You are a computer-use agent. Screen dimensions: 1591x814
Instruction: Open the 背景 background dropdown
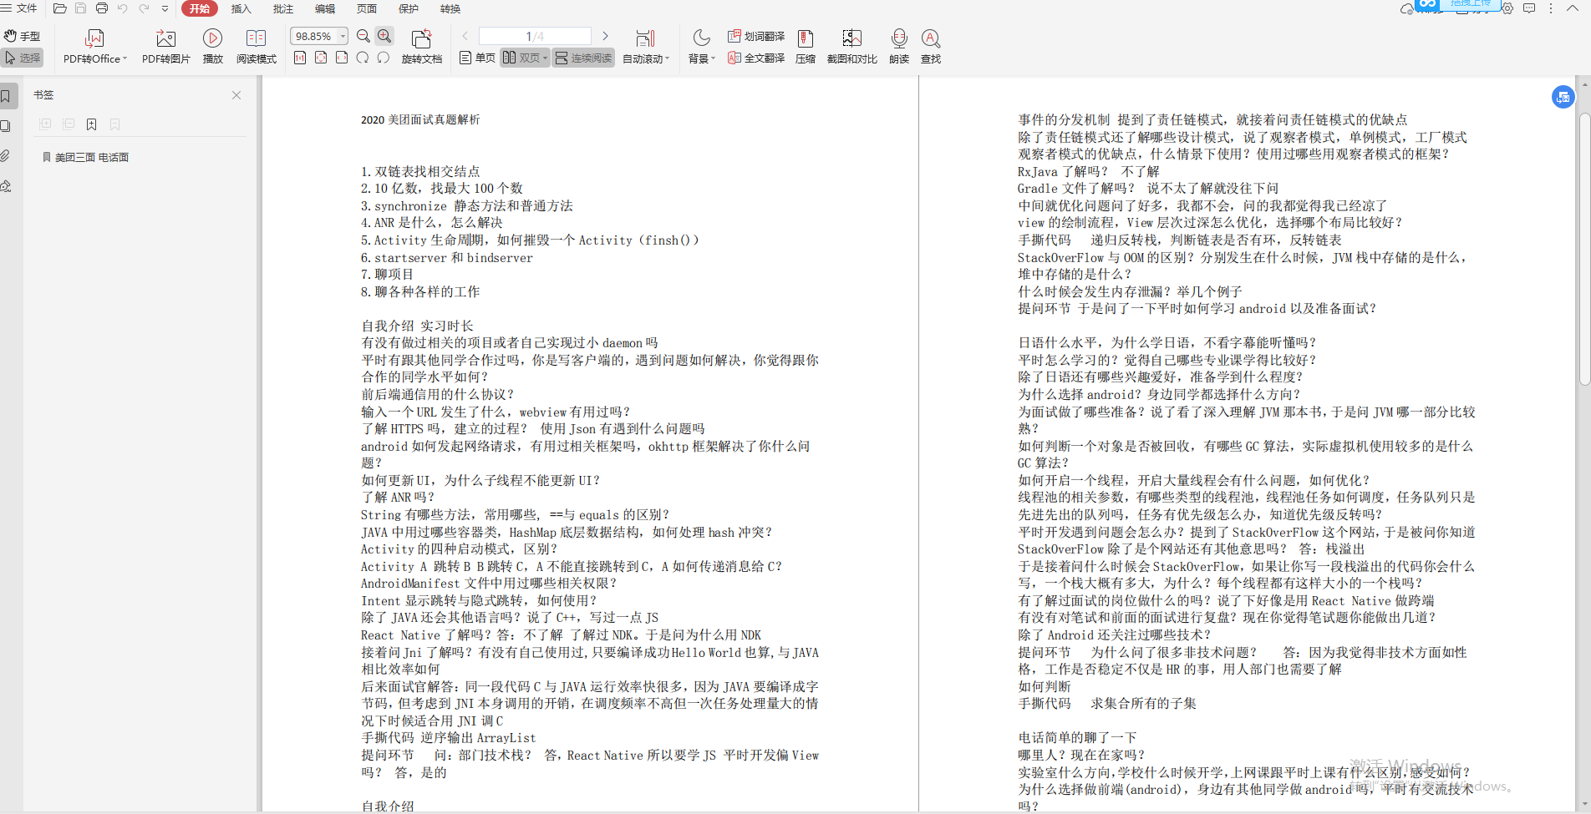(702, 47)
